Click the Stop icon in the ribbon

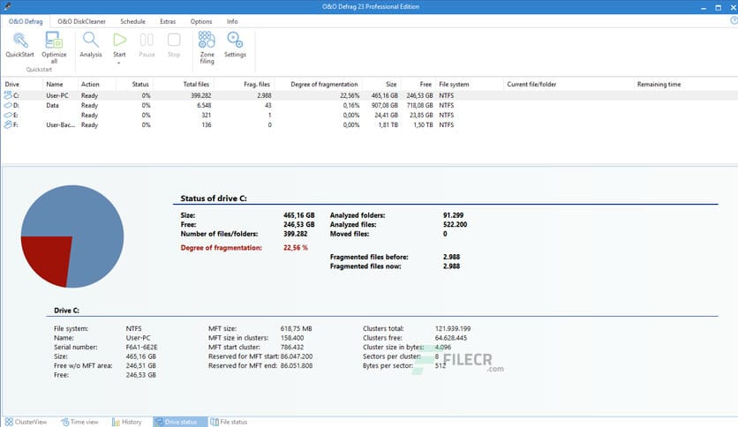coord(174,41)
